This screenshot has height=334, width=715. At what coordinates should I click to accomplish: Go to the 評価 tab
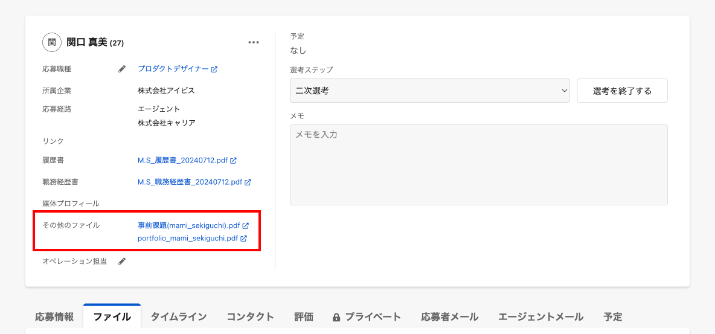coord(304,316)
